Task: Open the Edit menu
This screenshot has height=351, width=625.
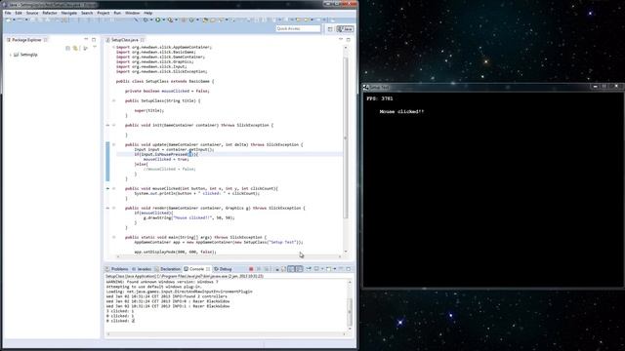Action: (x=19, y=13)
